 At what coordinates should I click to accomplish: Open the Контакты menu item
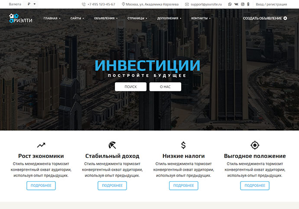pyautogui.click(x=201, y=18)
